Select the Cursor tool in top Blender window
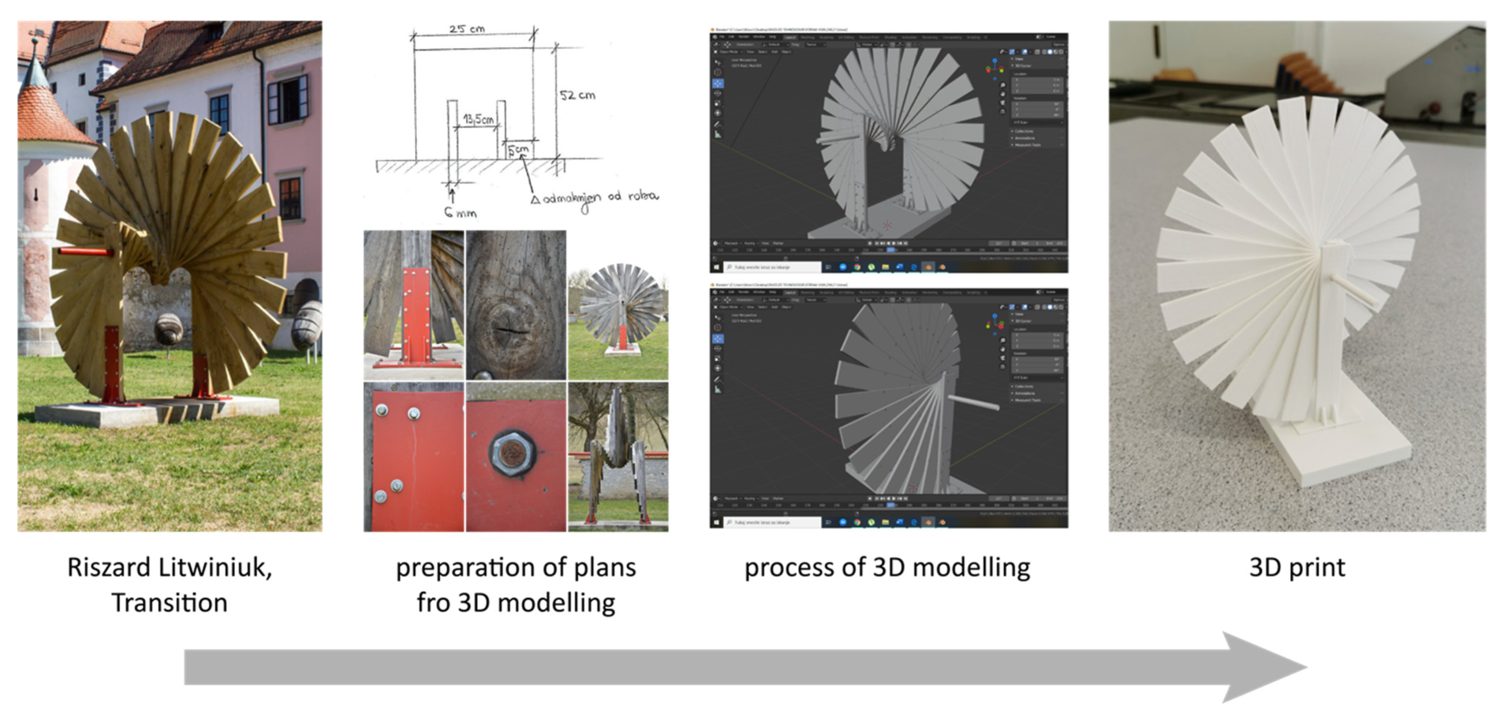 [718, 73]
